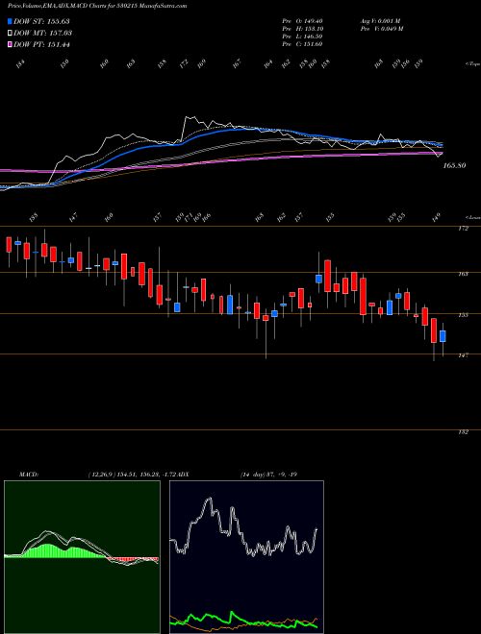The image size is (481, 634).
Task: Click the 172 price axis label
Action: (x=464, y=229)
